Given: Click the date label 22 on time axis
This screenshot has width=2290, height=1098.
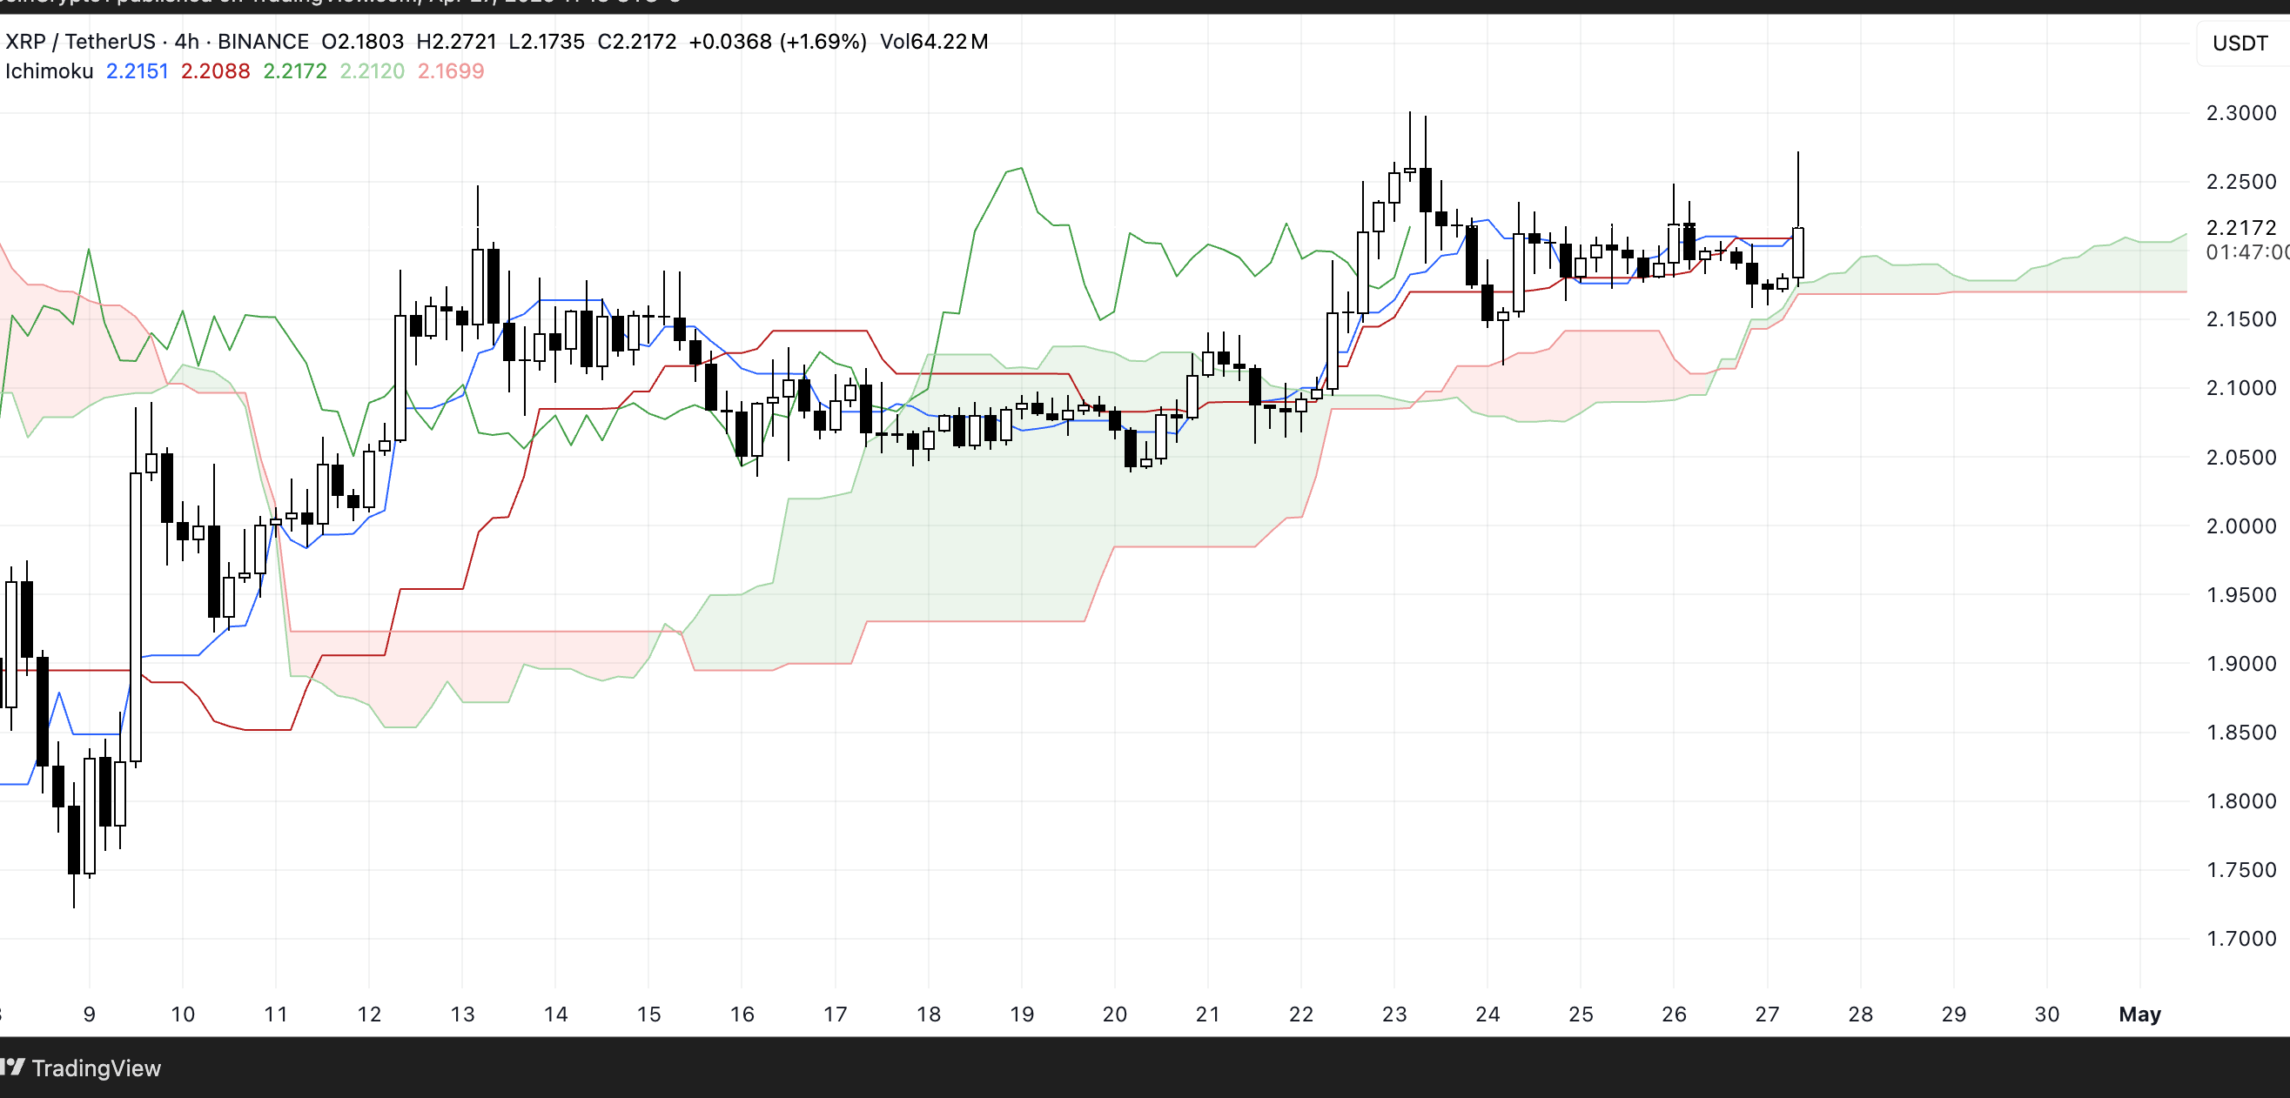Looking at the screenshot, I should tap(1300, 1014).
